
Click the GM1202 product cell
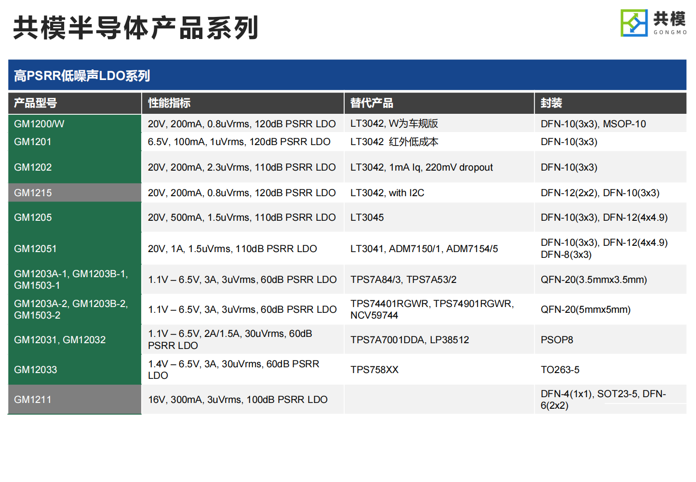(33, 167)
